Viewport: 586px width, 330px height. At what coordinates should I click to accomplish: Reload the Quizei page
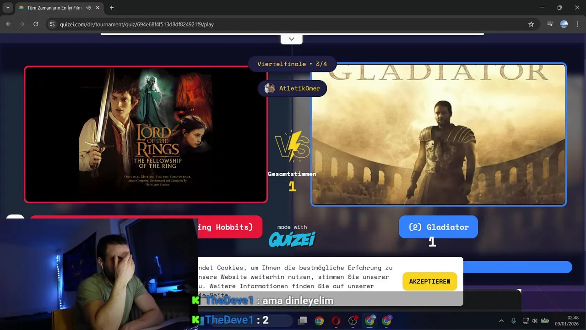pyautogui.click(x=36, y=24)
